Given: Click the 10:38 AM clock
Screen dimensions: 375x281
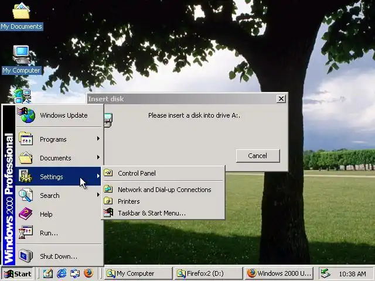Looking at the screenshot, I should (352, 274).
